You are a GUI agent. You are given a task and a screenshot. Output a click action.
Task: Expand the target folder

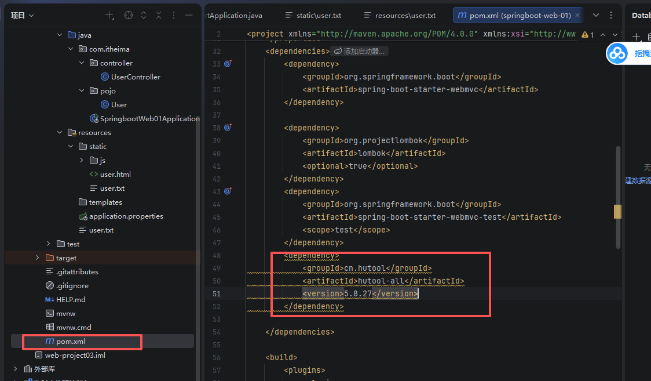38,258
